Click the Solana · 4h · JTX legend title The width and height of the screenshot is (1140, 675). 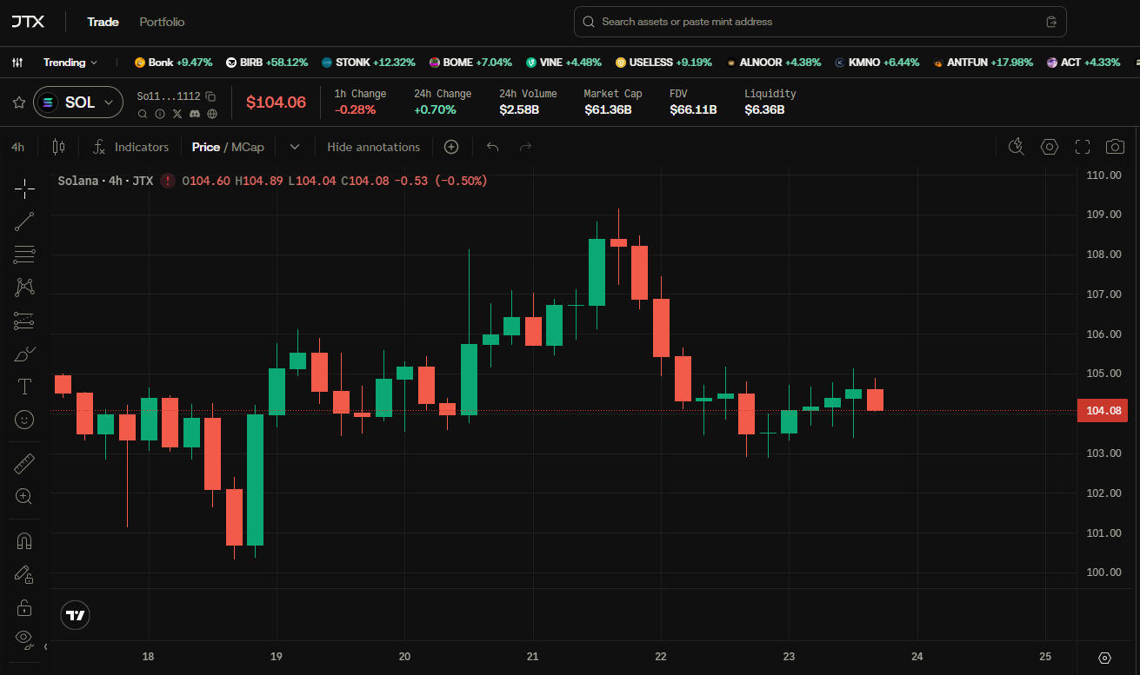click(105, 181)
